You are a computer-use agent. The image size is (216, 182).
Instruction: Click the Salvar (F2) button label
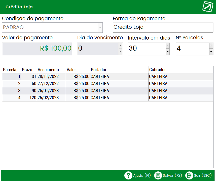(x=172, y=175)
